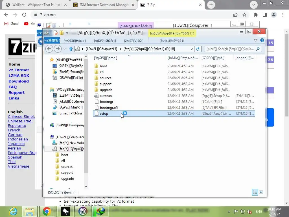Open Explorer help question mark icon
This screenshot has height=217, width=289.
(x=262, y=40)
